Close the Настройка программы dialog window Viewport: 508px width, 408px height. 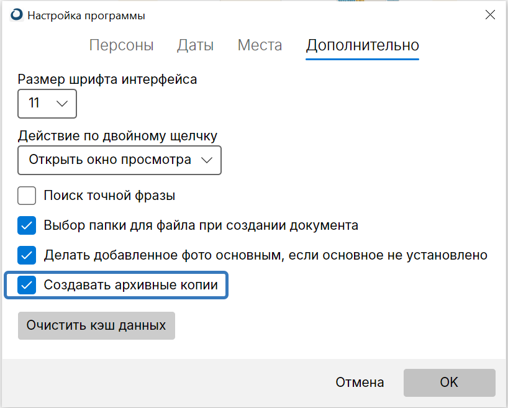tap(489, 16)
